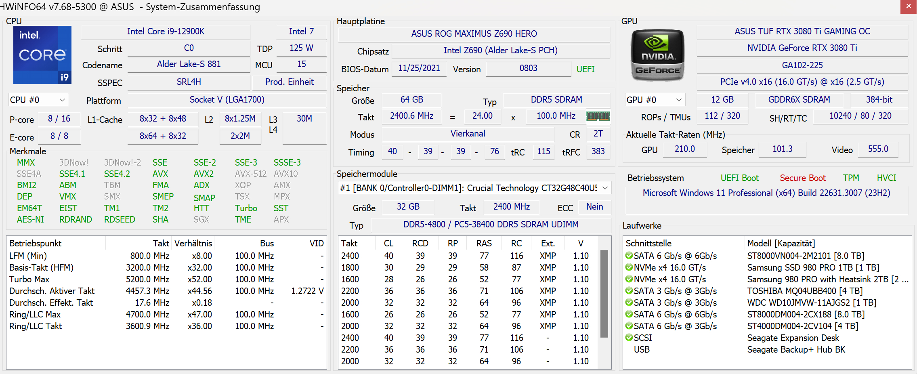Click the status icon for the SCSI drive

pyautogui.click(x=629, y=338)
